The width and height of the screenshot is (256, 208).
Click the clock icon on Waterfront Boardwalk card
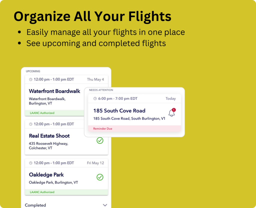pos(31,80)
